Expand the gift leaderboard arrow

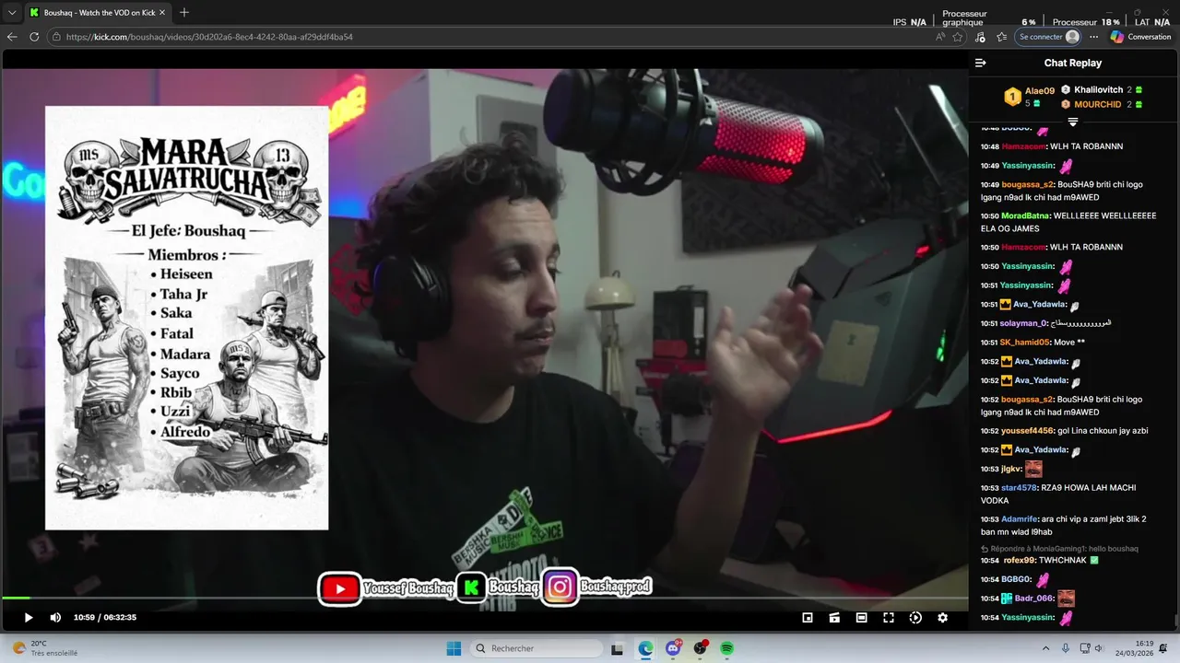coord(1073,122)
